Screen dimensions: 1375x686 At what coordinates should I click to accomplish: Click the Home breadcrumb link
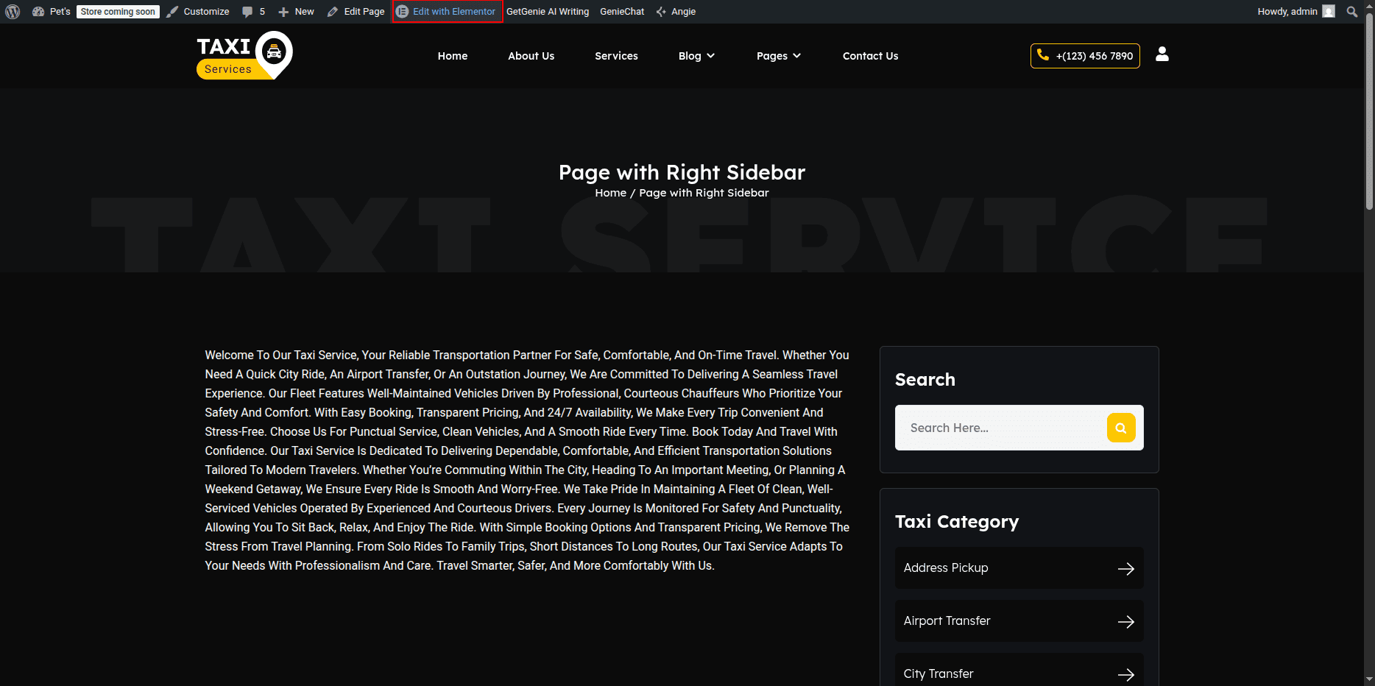[x=611, y=193]
